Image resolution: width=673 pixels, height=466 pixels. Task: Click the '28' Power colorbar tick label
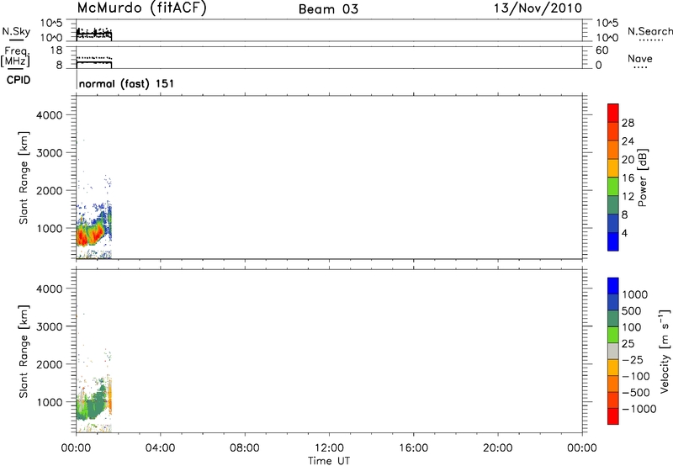point(628,123)
